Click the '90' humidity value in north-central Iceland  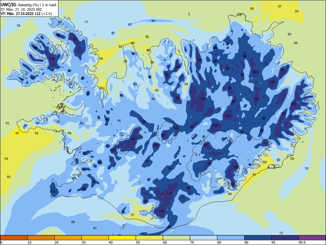click(153, 99)
